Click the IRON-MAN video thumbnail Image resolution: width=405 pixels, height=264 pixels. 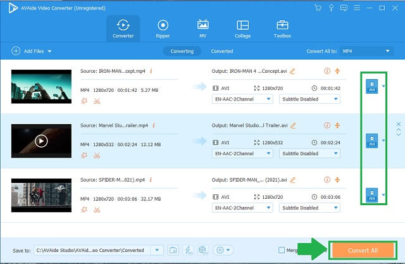click(x=41, y=87)
